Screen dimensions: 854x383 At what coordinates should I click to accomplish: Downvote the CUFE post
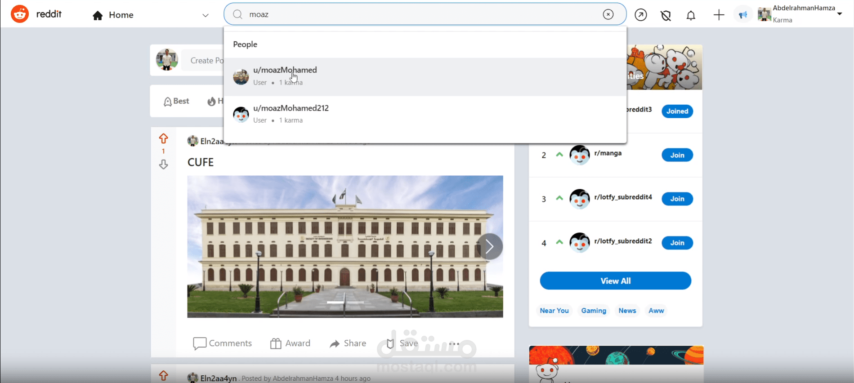pyautogui.click(x=163, y=164)
